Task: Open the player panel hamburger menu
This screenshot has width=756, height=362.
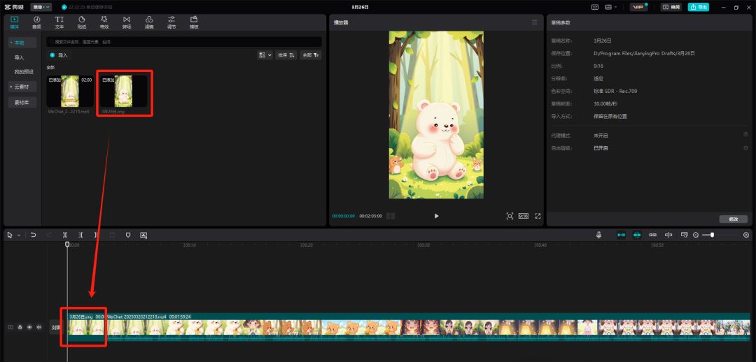Action: (535, 22)
